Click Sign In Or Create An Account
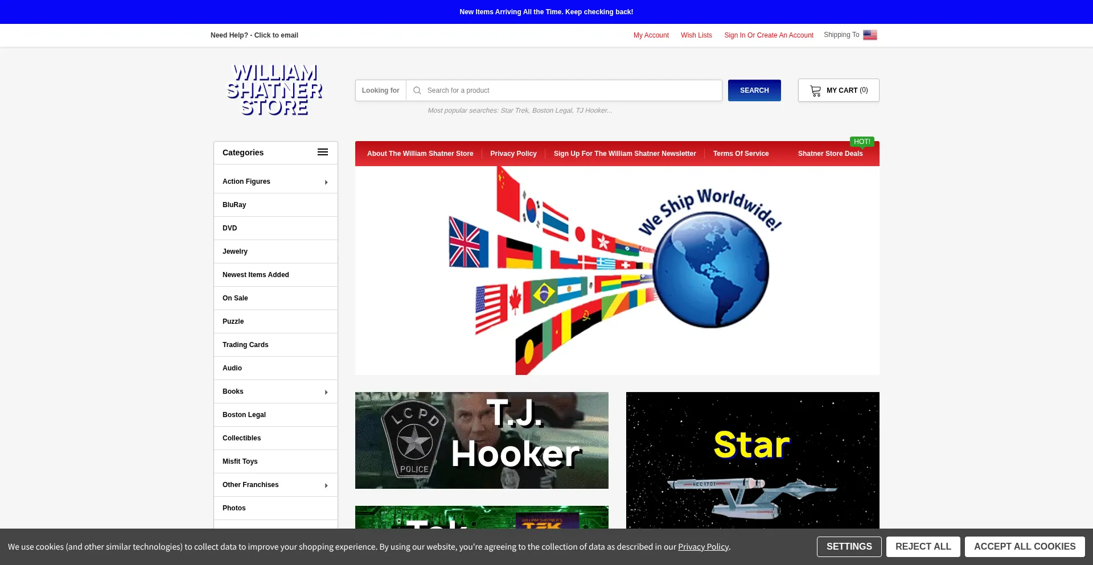The width and height of the screenshot is (1093, 565). pos(769,35)
